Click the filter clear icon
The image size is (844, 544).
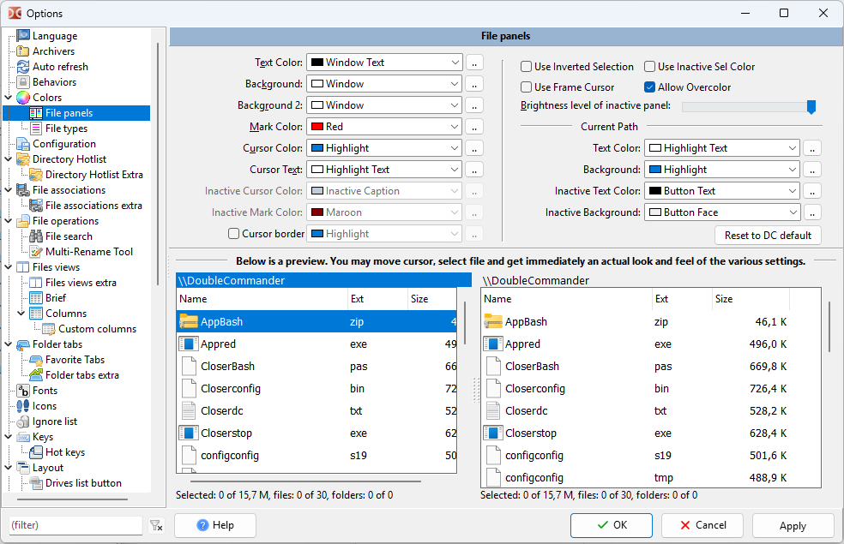click(156, 525)
